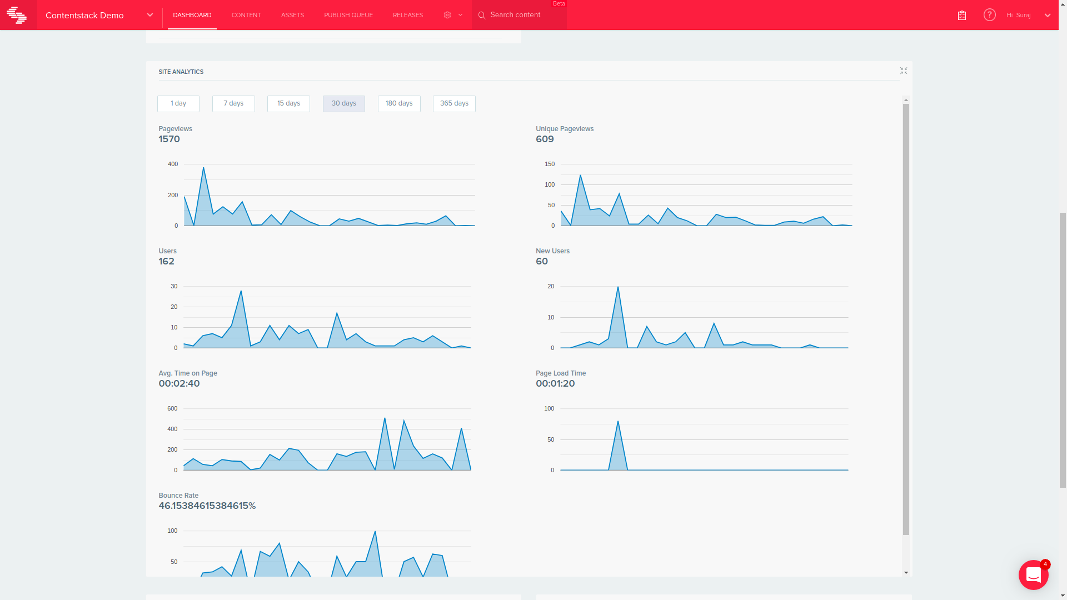Select the 1 day analytics range
The height and width of the screenshot is (600, 1067).
[178, 103]
